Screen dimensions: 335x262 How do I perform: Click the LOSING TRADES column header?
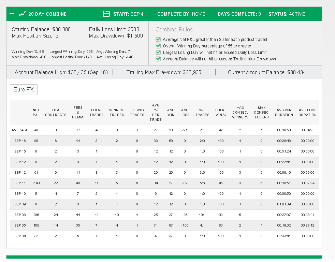click(x=137, y=113)
